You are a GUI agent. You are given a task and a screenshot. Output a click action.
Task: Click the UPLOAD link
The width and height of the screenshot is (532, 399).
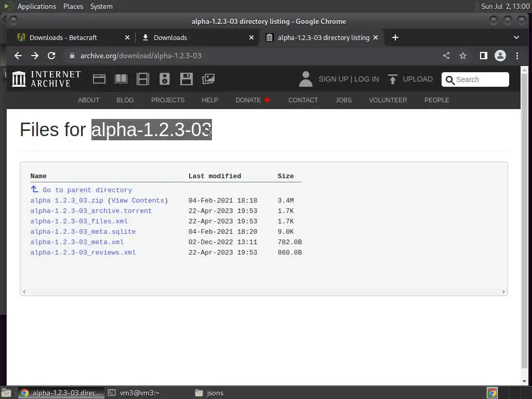pyautogui.click(x=418, y=79)
